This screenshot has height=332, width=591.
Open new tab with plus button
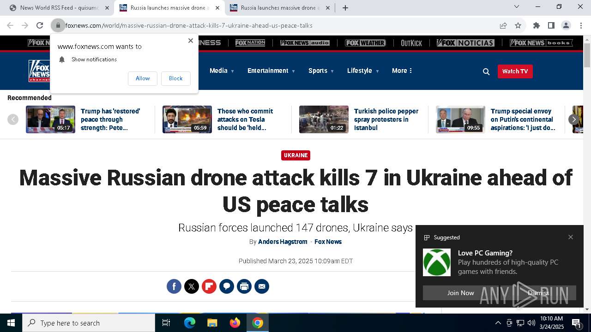[345, 7]
